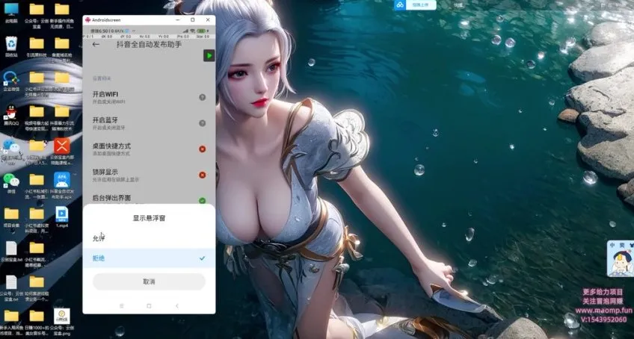This screenshot has width=634, height=339.
Task: Select the 抖音全自动发布助手.apk file icon
Action: tap(62, 185)
